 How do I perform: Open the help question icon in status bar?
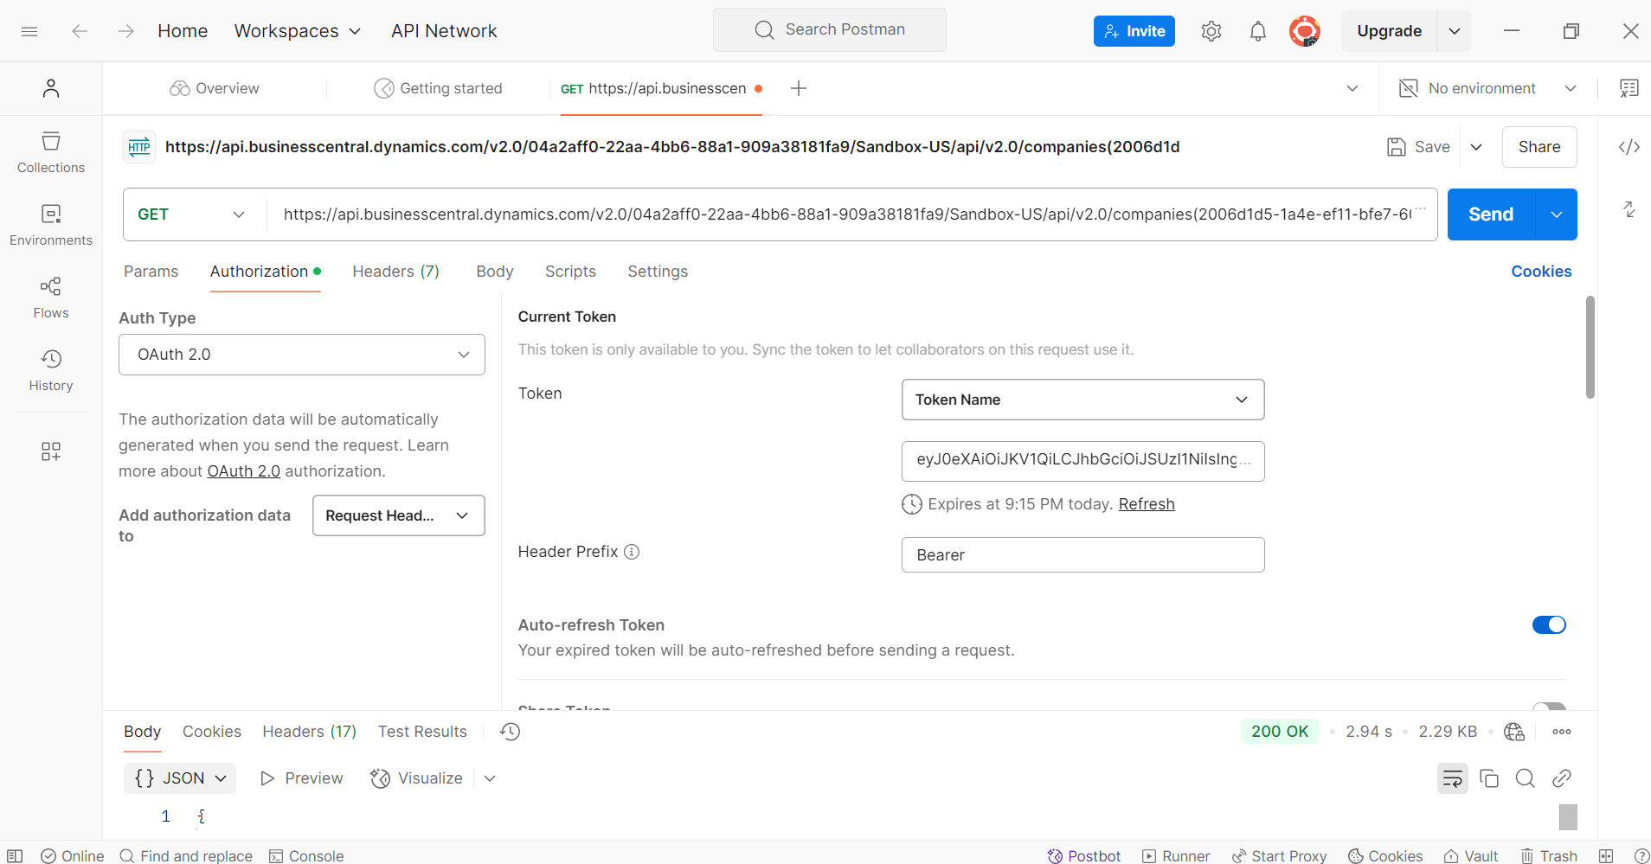click(x=1641, y=855)
